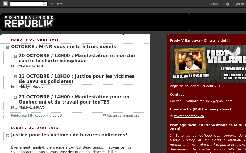Click the Blogger logo icon top-left

pos(5,4)
